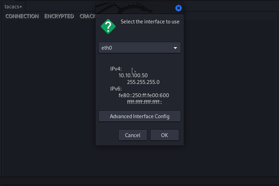Screen dimensions: 279x186
Task: Sort by the ENCRYPTED column header
Action: pyautogui.click(x=59, y=16)
